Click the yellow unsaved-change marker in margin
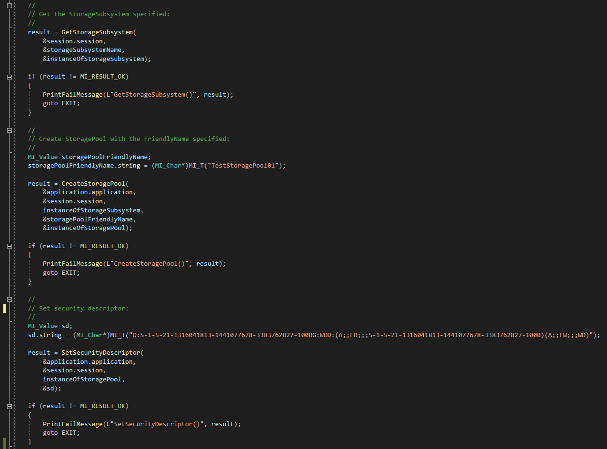This screenshot has height=449, width=607. [x=5, y=309]
